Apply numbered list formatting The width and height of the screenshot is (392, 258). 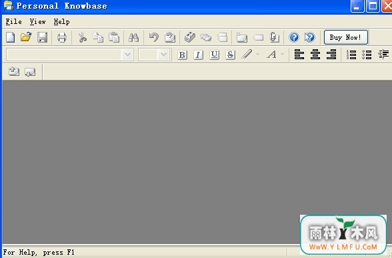point(351,55)
